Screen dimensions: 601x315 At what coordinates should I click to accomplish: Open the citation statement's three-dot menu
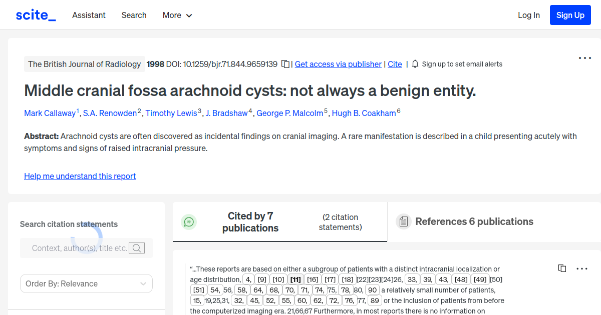(x=582, y=268)
